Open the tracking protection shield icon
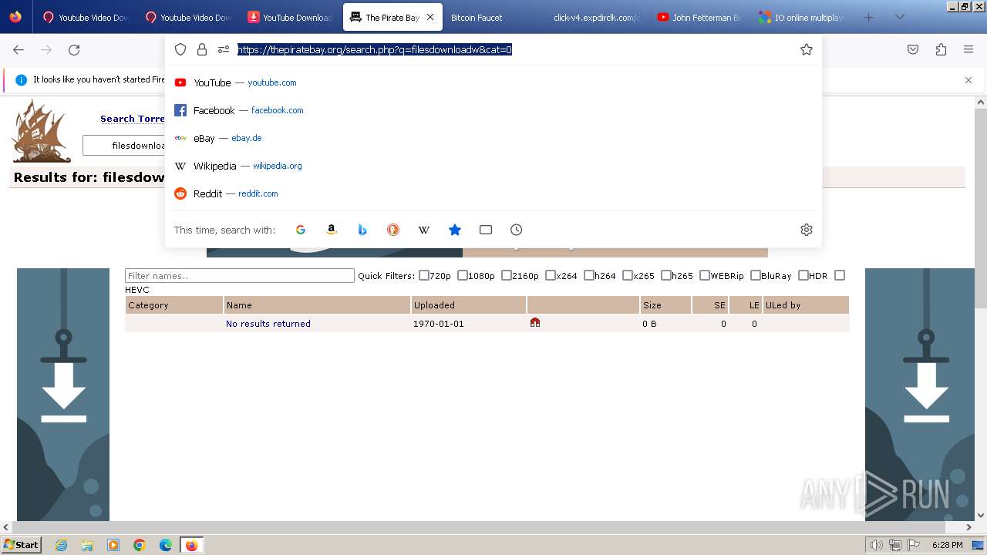 click(180, 49)
